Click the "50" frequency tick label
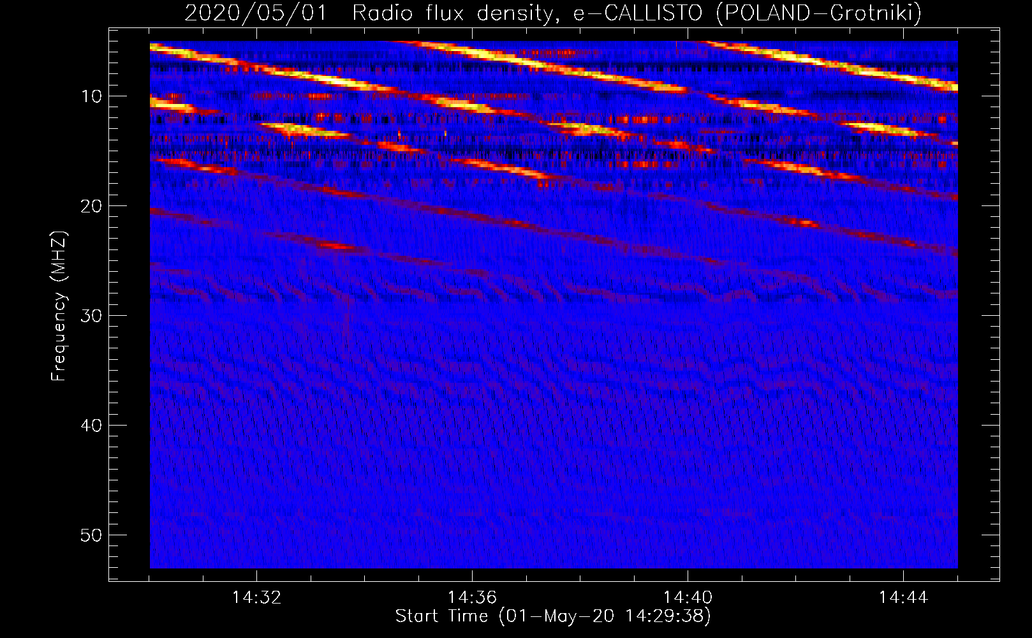Viewport: 1032px width, 638px height. point(92,535)
